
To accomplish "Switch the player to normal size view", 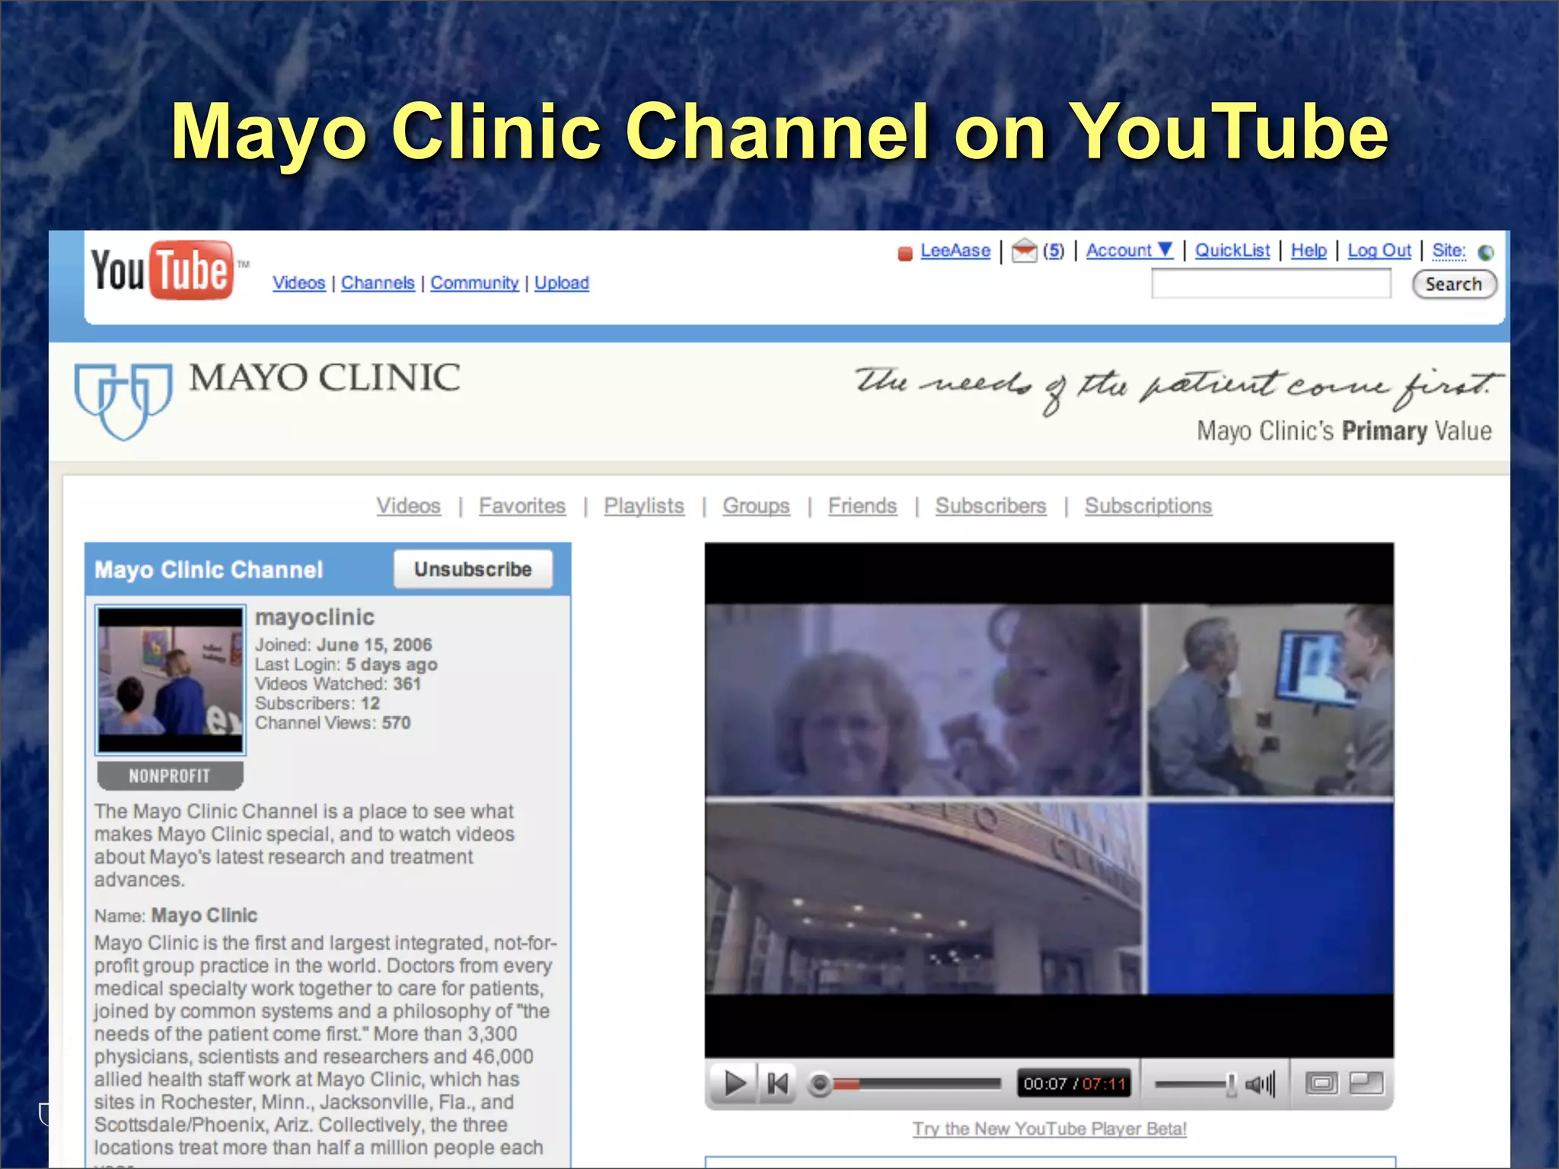I will coord(1321,1083).
